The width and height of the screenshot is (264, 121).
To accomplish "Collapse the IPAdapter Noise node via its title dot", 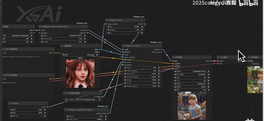I will [x=107, y=20].
